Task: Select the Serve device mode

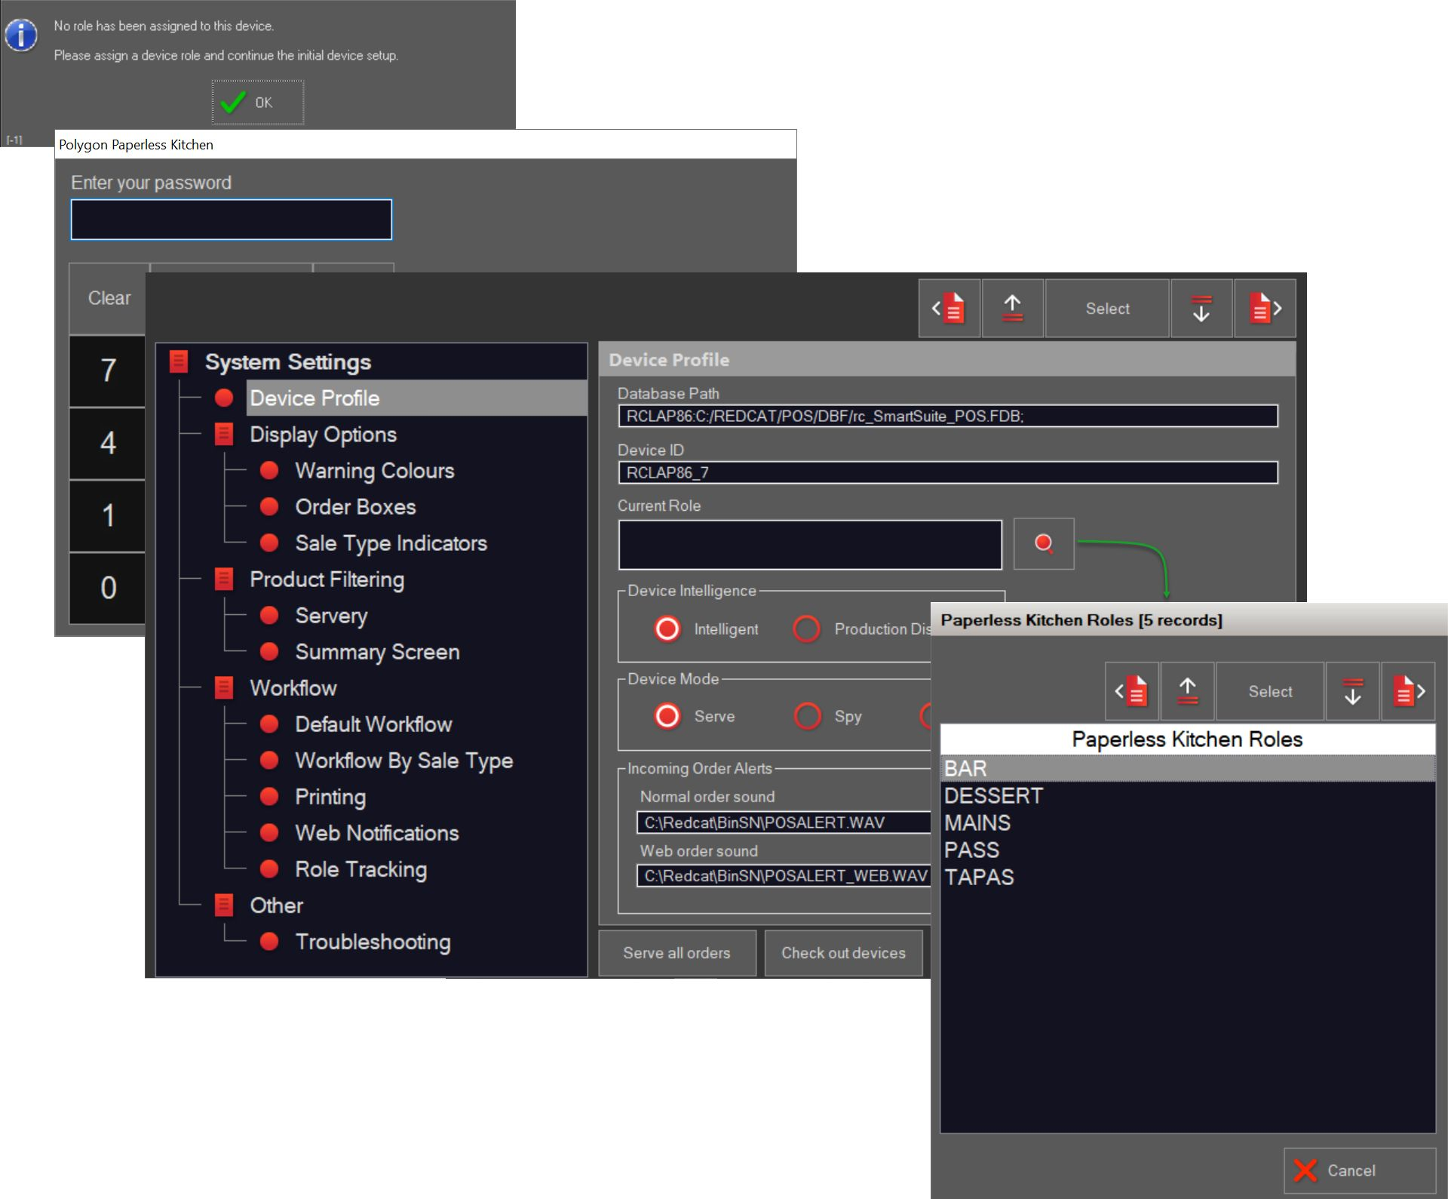Action: tap(667, 716)
